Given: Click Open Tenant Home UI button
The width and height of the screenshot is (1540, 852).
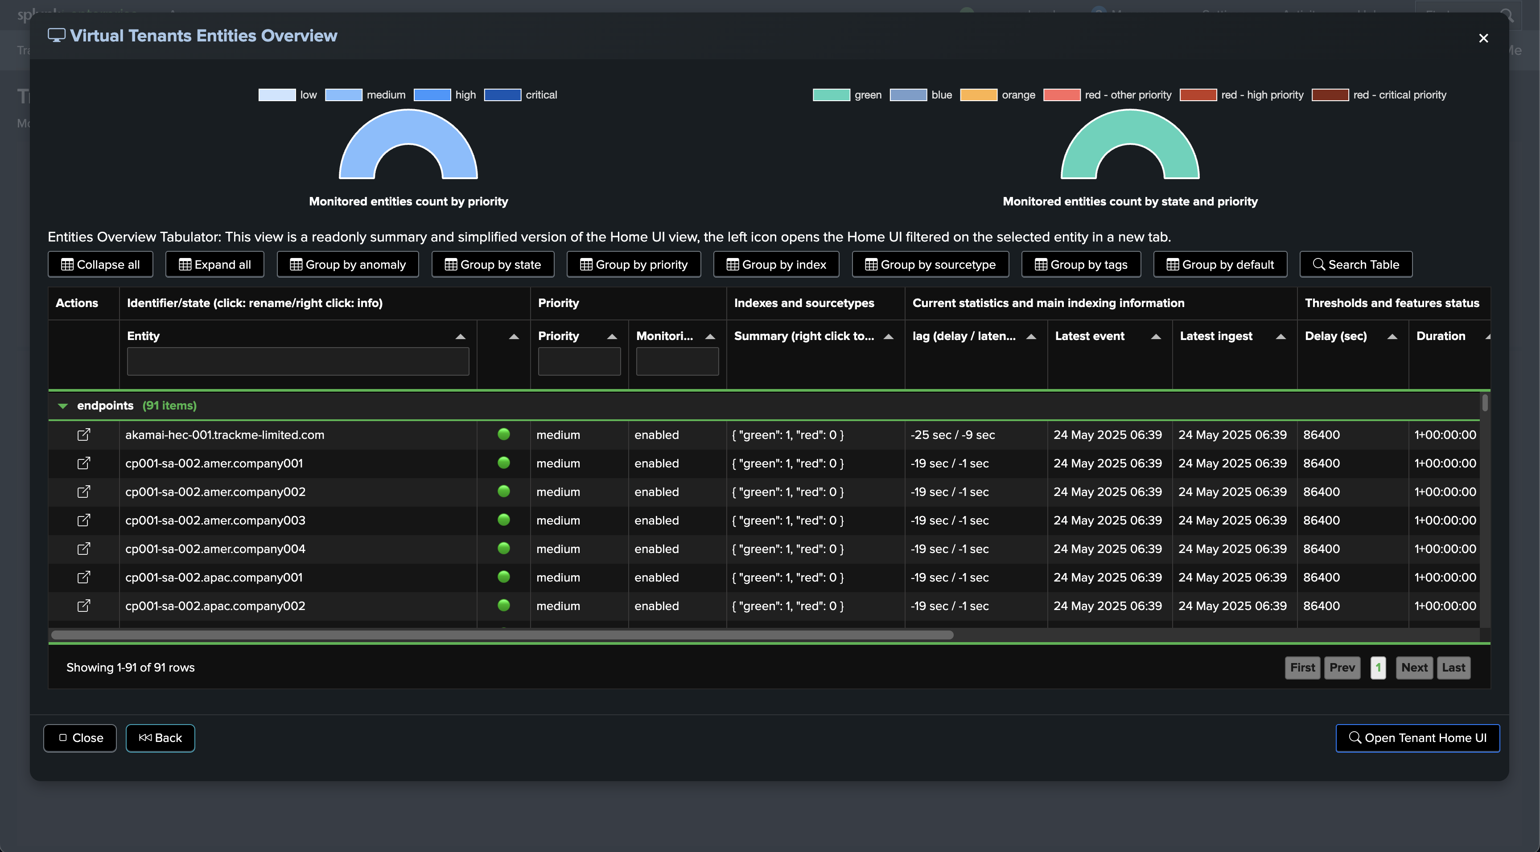Looking at the screenshot, I should pos(1417,738).
